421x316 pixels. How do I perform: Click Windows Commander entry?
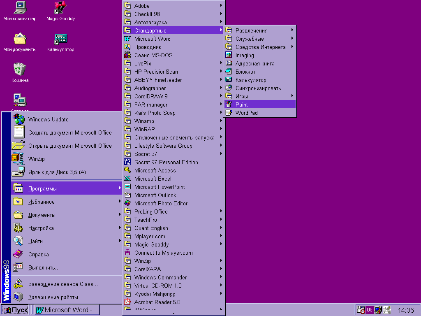point(174,277)
